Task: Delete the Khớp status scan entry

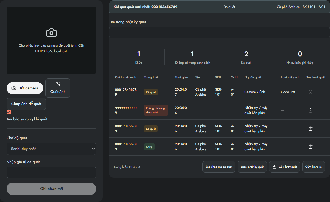Action: click(310, 147)
